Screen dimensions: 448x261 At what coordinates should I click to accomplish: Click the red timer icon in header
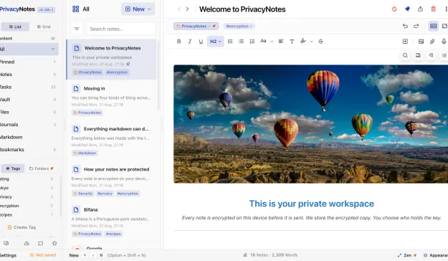click(394, 9)
